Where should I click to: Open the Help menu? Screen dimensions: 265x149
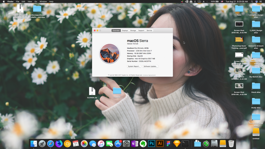point(51,2)
